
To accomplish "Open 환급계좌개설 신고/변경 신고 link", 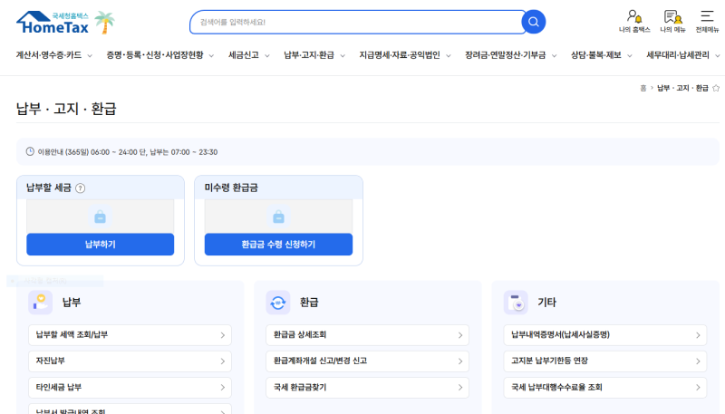I will [x=368, y=361].
